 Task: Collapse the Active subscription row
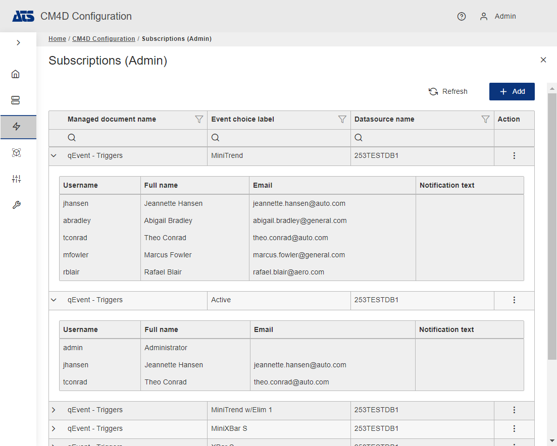[54, 300]
